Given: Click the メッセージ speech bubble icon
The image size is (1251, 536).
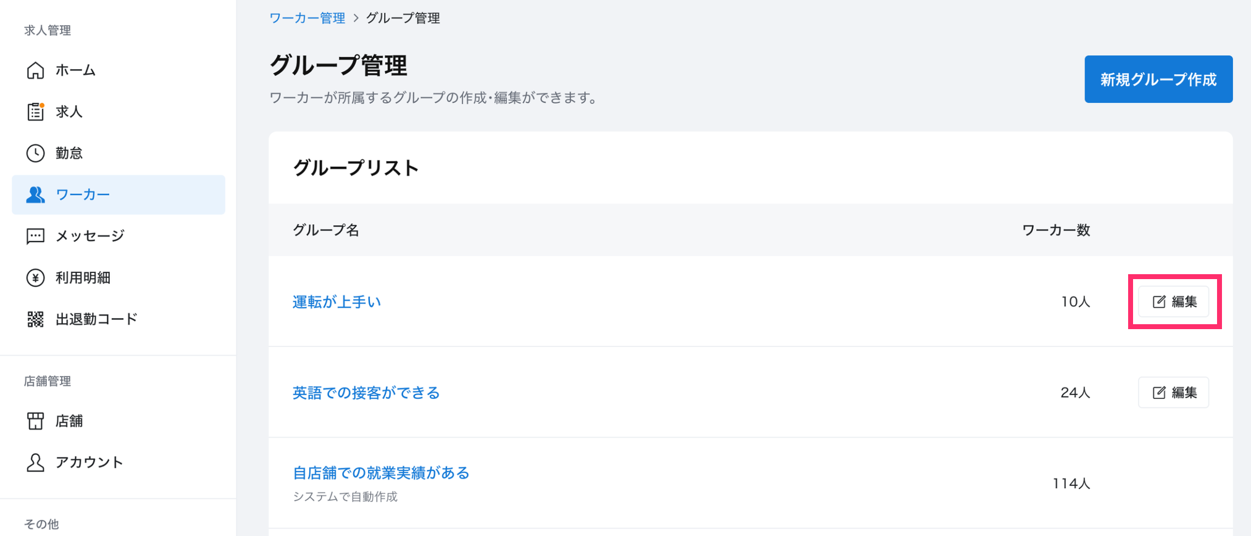Looking at the screenshot, I should click(x=35, y=236).
